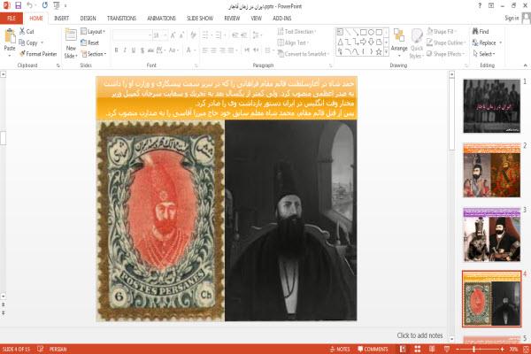Click the Paste button

click(x=10, y=40)
